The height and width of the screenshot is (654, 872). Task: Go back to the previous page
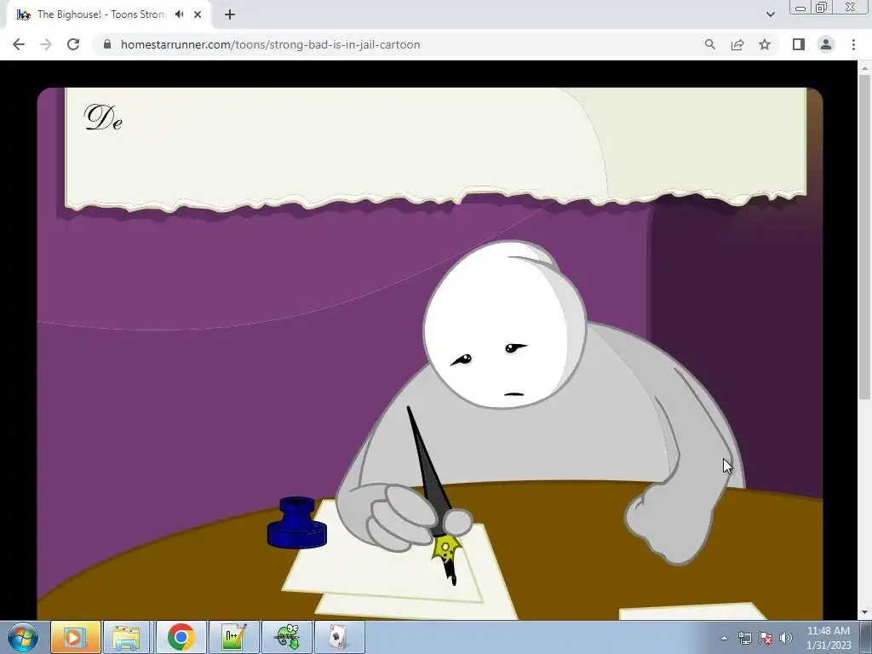[x=19, y=44]
